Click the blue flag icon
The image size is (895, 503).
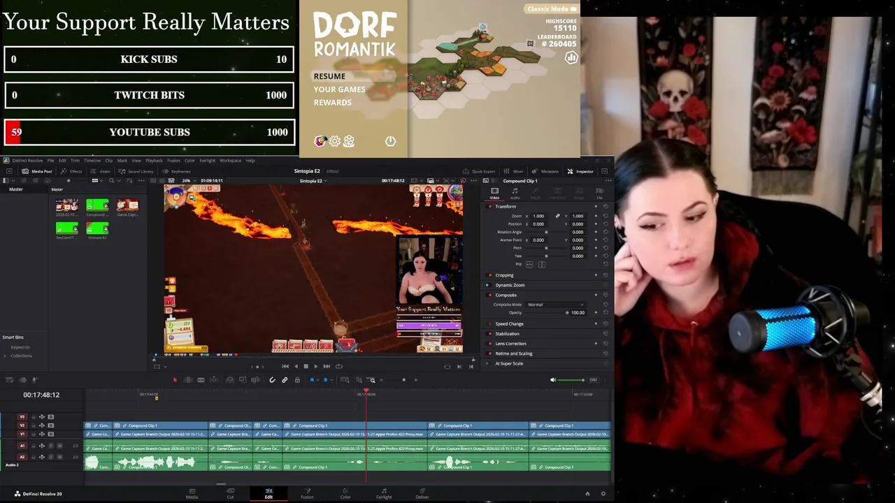tap(311, 380)
